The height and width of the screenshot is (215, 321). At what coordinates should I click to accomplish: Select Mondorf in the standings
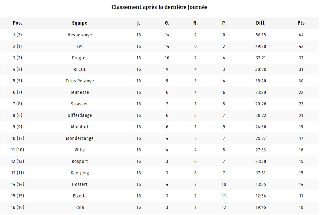[80, 127]
